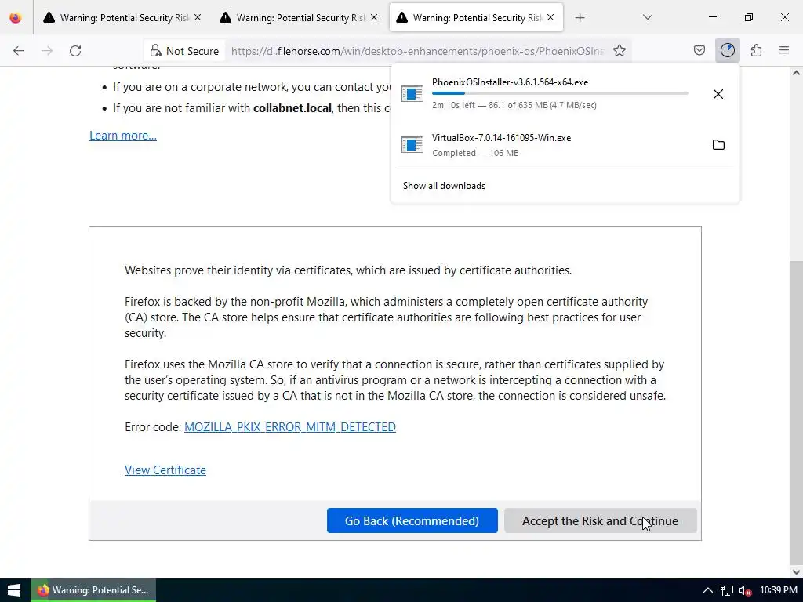Viewport: 803px width, 602px height.
Task: Open the network status tray icon
Action: 727,590
